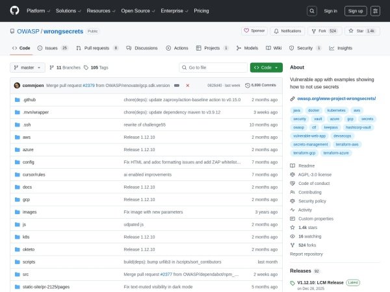
Task: Click the Notifications button
Action: [x=287, y=30]
